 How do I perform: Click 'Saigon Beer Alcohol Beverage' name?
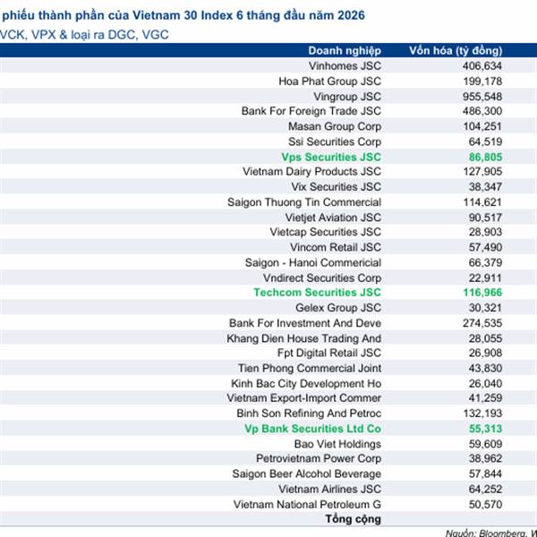306,474
